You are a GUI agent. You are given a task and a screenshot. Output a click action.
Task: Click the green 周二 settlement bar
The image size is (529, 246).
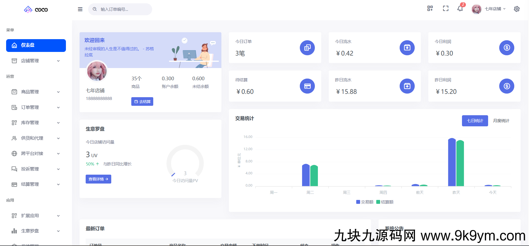pyautogui.click(x=314, y=175)
